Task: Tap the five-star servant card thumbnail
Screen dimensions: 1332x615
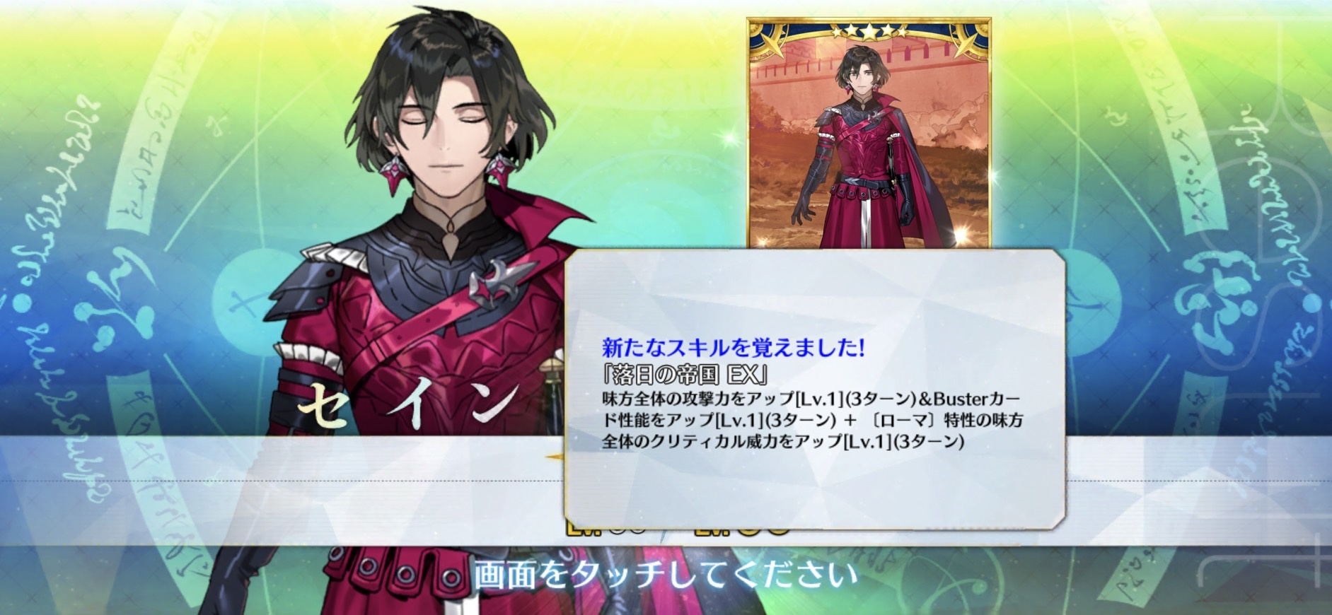Action: click(x=869, y=134)
